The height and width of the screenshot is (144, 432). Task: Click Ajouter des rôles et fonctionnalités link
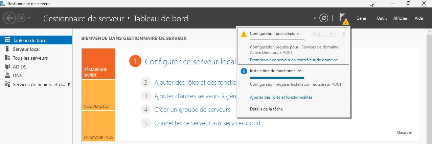pyautogui.click(x=281, y=97)
